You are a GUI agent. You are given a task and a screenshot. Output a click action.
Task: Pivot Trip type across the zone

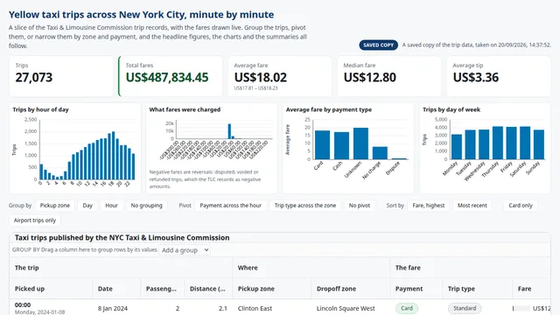tap(305, 206)
